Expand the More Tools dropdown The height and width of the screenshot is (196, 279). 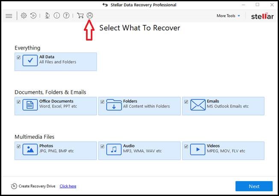click(228, 16)
